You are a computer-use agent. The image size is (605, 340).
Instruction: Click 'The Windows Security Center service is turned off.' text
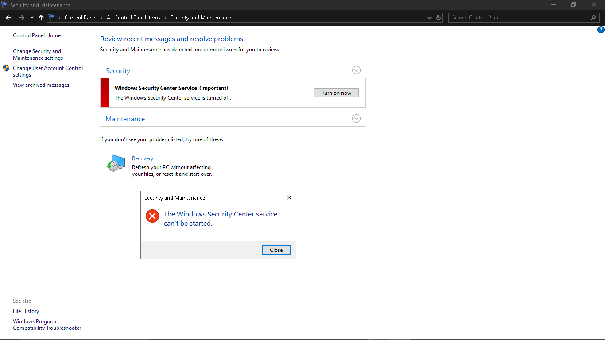(x=173, y=98)
